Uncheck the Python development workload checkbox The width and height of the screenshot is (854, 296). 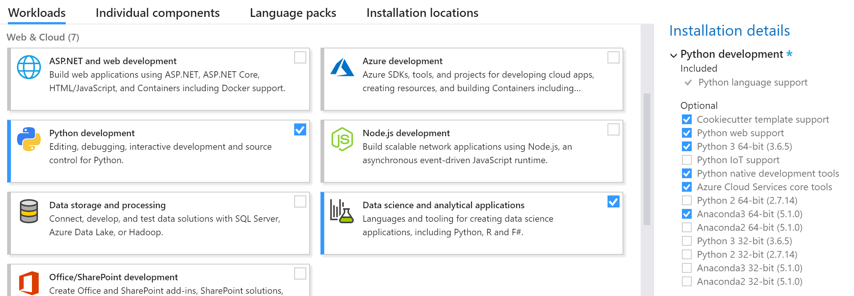[x=300, y=130]
